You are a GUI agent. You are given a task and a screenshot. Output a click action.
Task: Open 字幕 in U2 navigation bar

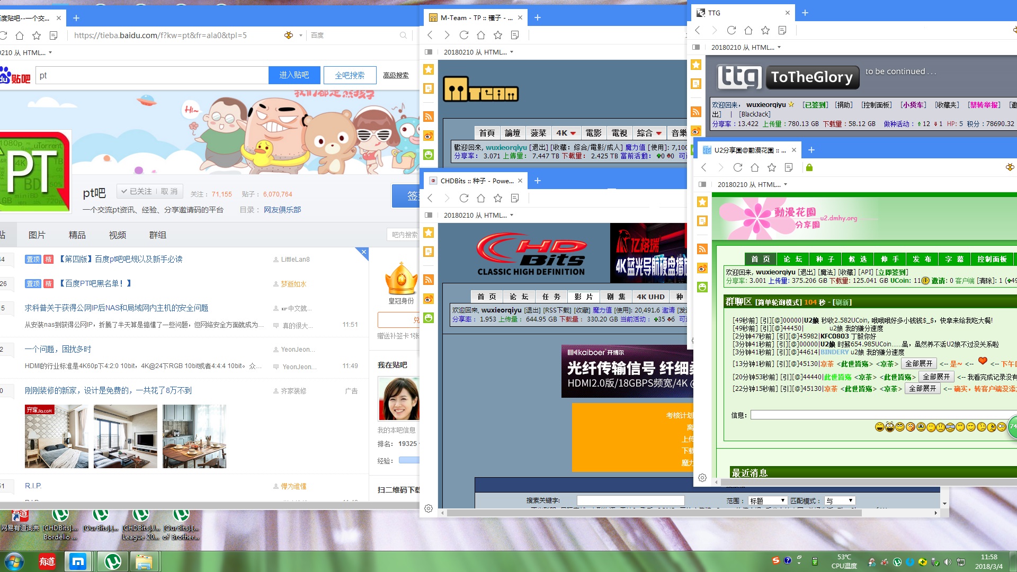click(x=954, y=259)
